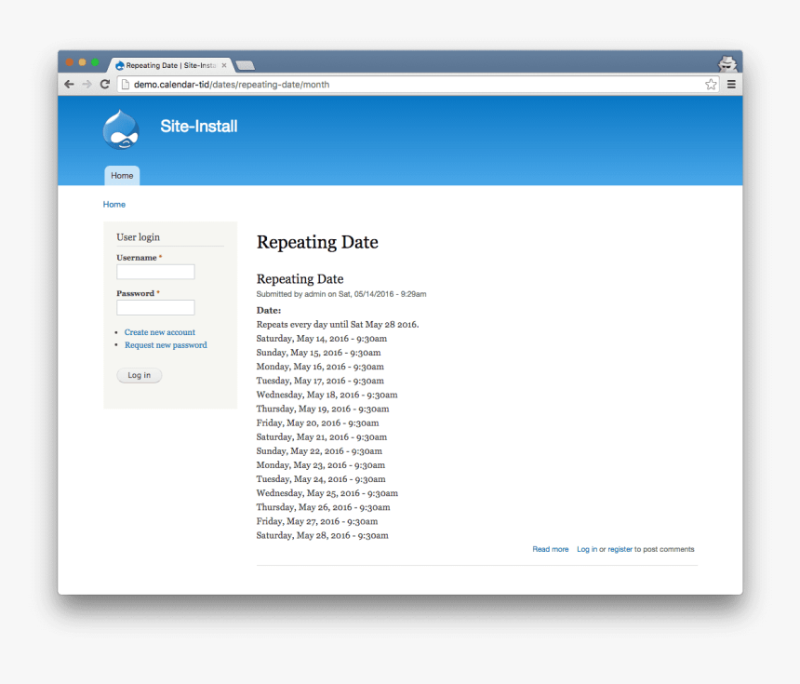Click 'Friday, May 27, 2016 - 9:30am'
This screenshot has height=684, width=800.
[317, 521]
